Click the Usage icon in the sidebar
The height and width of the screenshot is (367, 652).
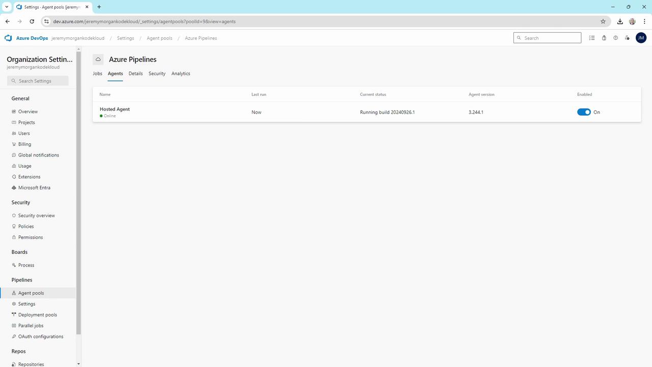point(14,166)
